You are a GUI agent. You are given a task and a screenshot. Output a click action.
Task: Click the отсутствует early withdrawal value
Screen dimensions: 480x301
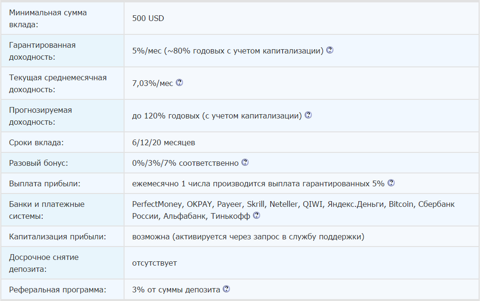154,263
